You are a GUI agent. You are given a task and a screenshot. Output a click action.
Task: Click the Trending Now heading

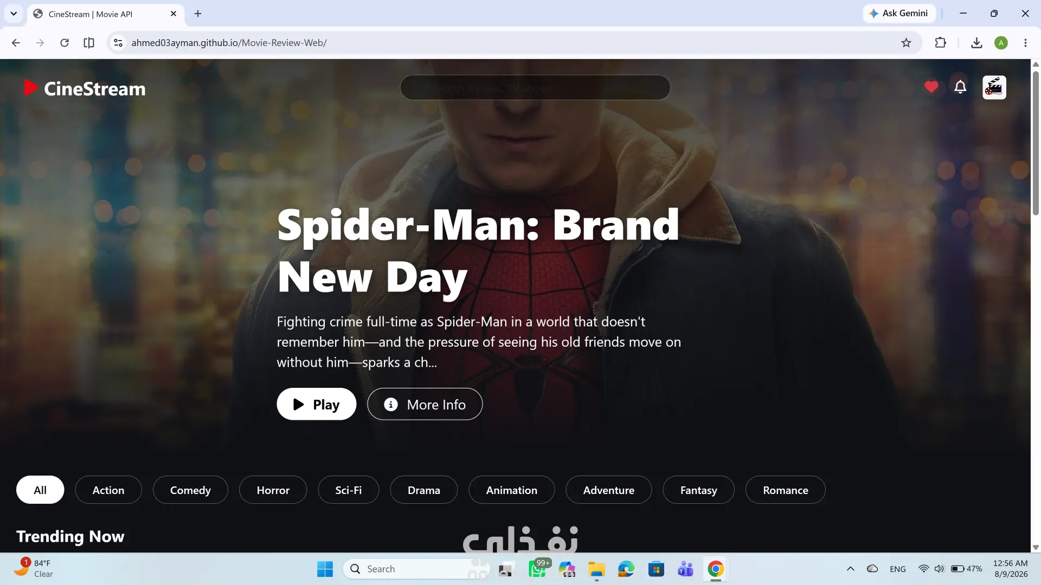pos(70,536)
